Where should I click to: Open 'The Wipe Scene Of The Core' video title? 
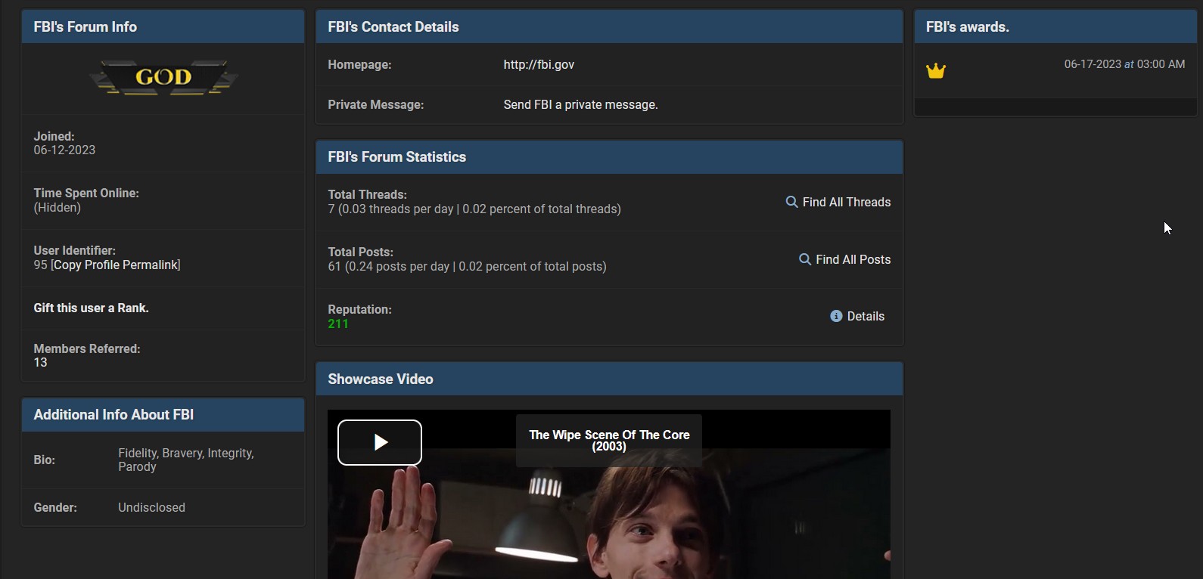(609, 441)
